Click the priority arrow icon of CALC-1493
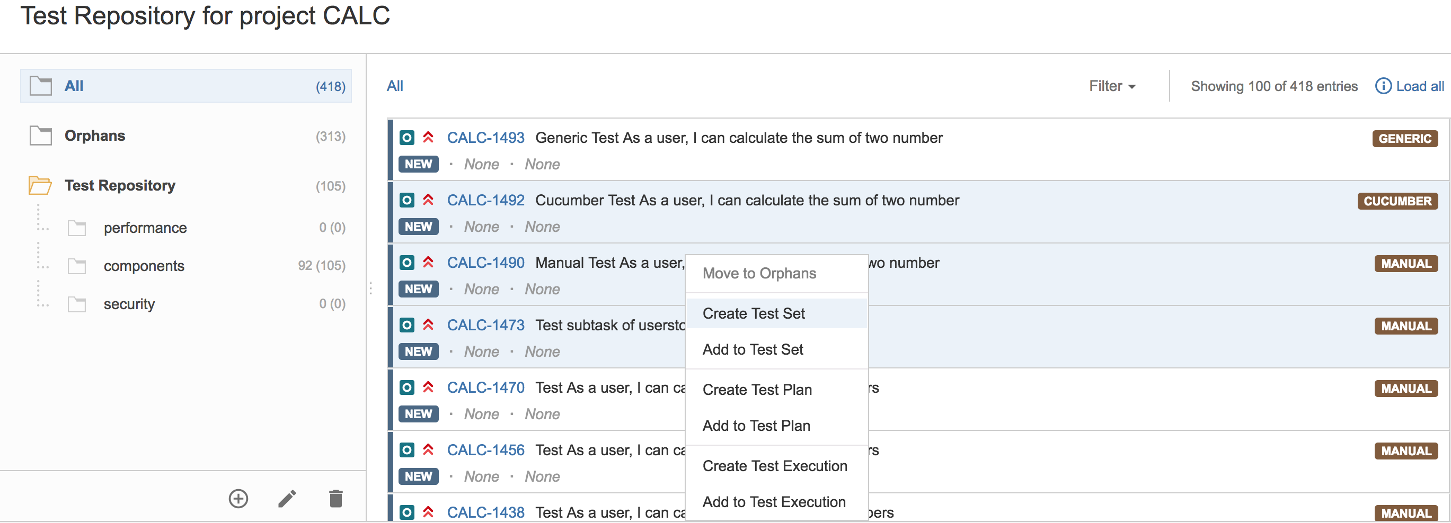This screenshot has height=523, width=1451. click(428, 137)
